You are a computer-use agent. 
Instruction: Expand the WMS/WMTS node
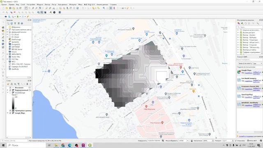tap(7, 54)
